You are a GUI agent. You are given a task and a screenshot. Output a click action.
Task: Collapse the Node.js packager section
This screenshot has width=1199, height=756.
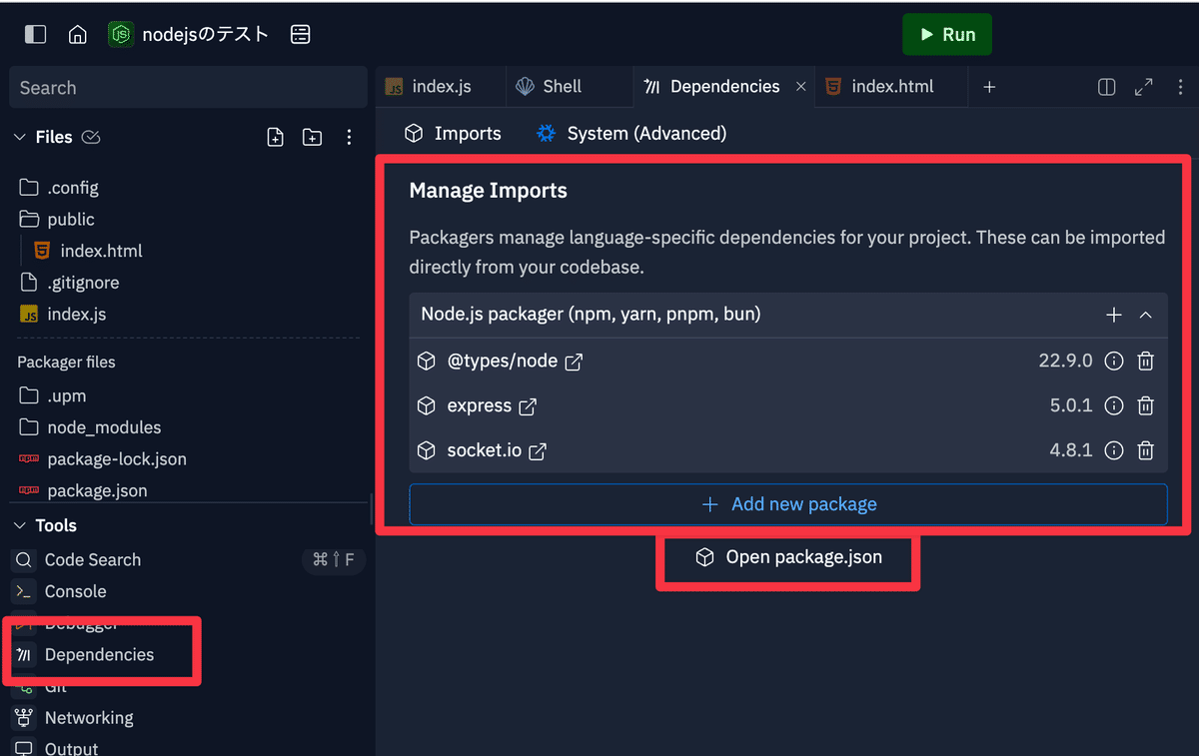click(x=1146, y=315)
